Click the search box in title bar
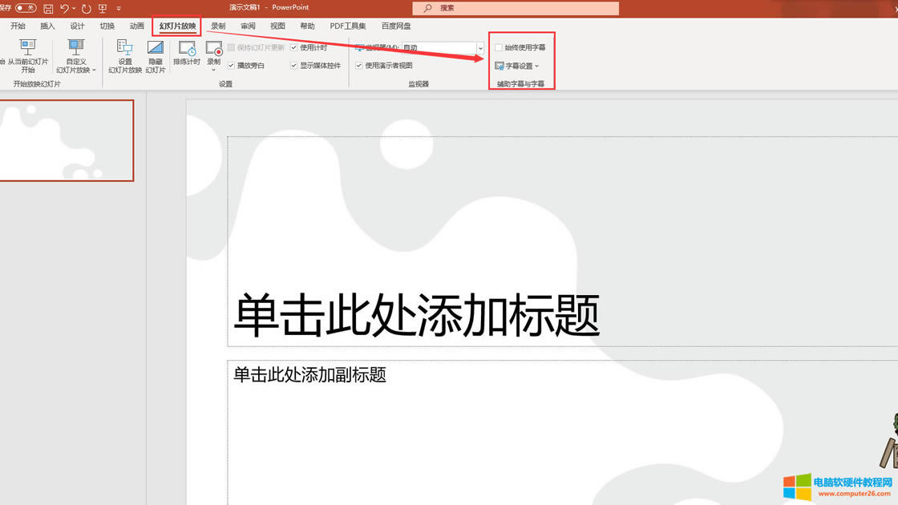Image resolution: width=898 pixels, height=505 pixels. [x=516, y=8]
